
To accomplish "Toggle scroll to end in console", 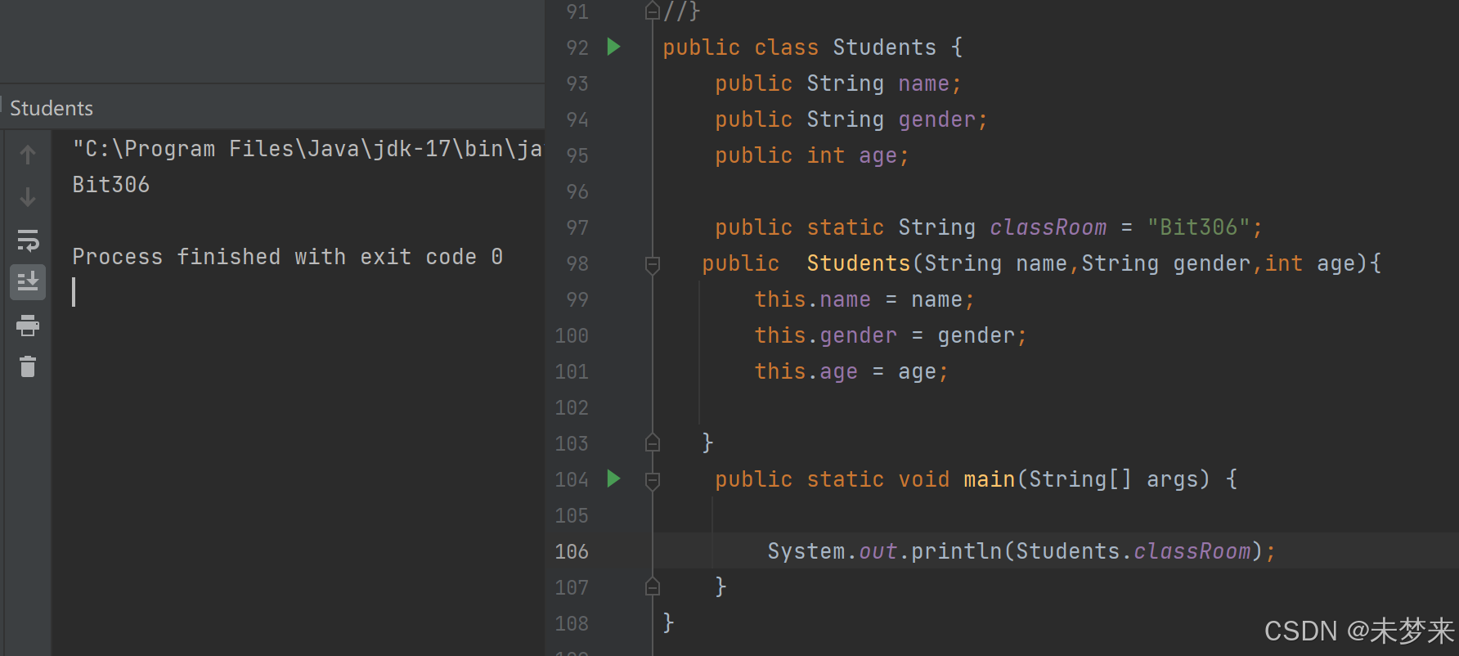I will 28,282.
